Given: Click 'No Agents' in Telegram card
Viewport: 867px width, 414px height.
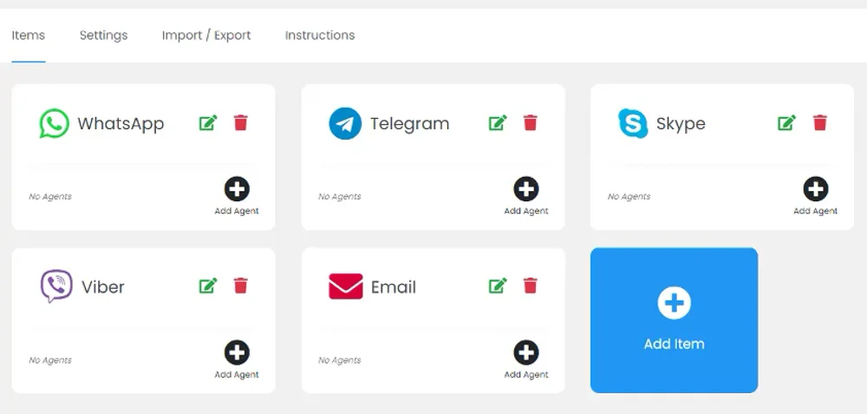Looking at the screenshot, I should tap(340, 196).
